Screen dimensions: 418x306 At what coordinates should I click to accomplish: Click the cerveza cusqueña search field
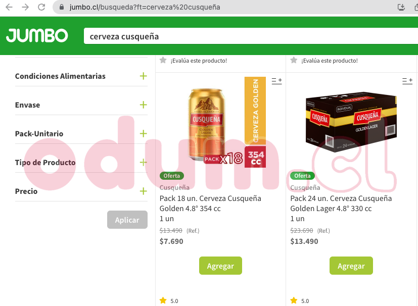pyautogui.click(x=251, y=36)
